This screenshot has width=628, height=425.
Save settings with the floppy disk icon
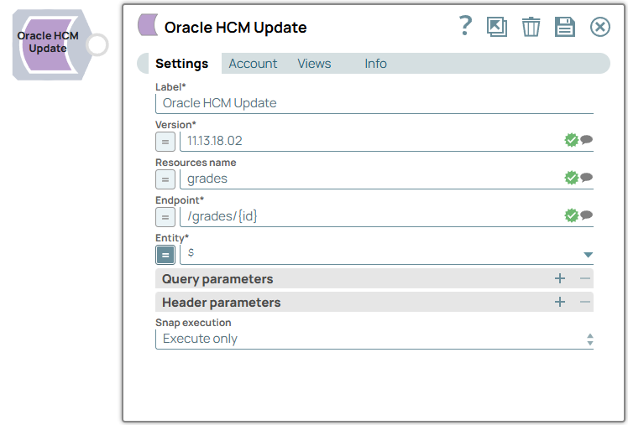(565, 27)
